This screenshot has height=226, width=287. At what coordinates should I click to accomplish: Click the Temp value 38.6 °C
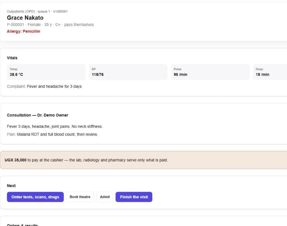tap(16, 74)
